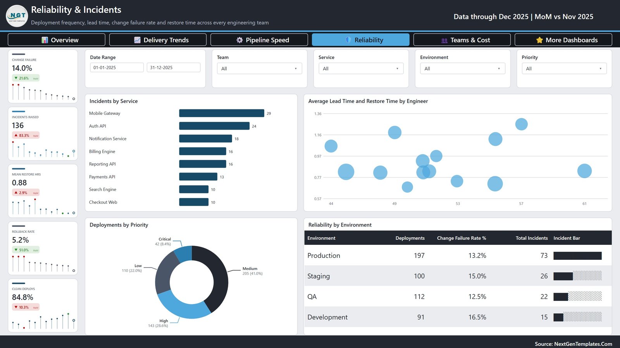Open the Environment filter dropdown
Viewport: 620px width, 348px height.
(463, 68)
